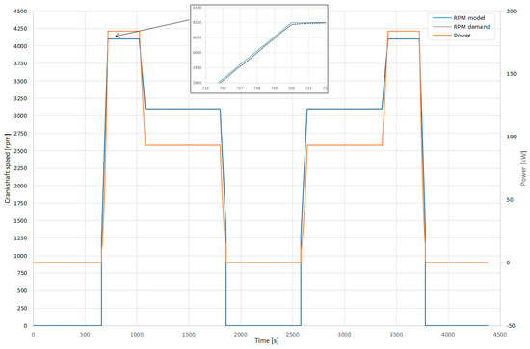
Task: Click the RPM model legend entry
Action: point(459,18)
